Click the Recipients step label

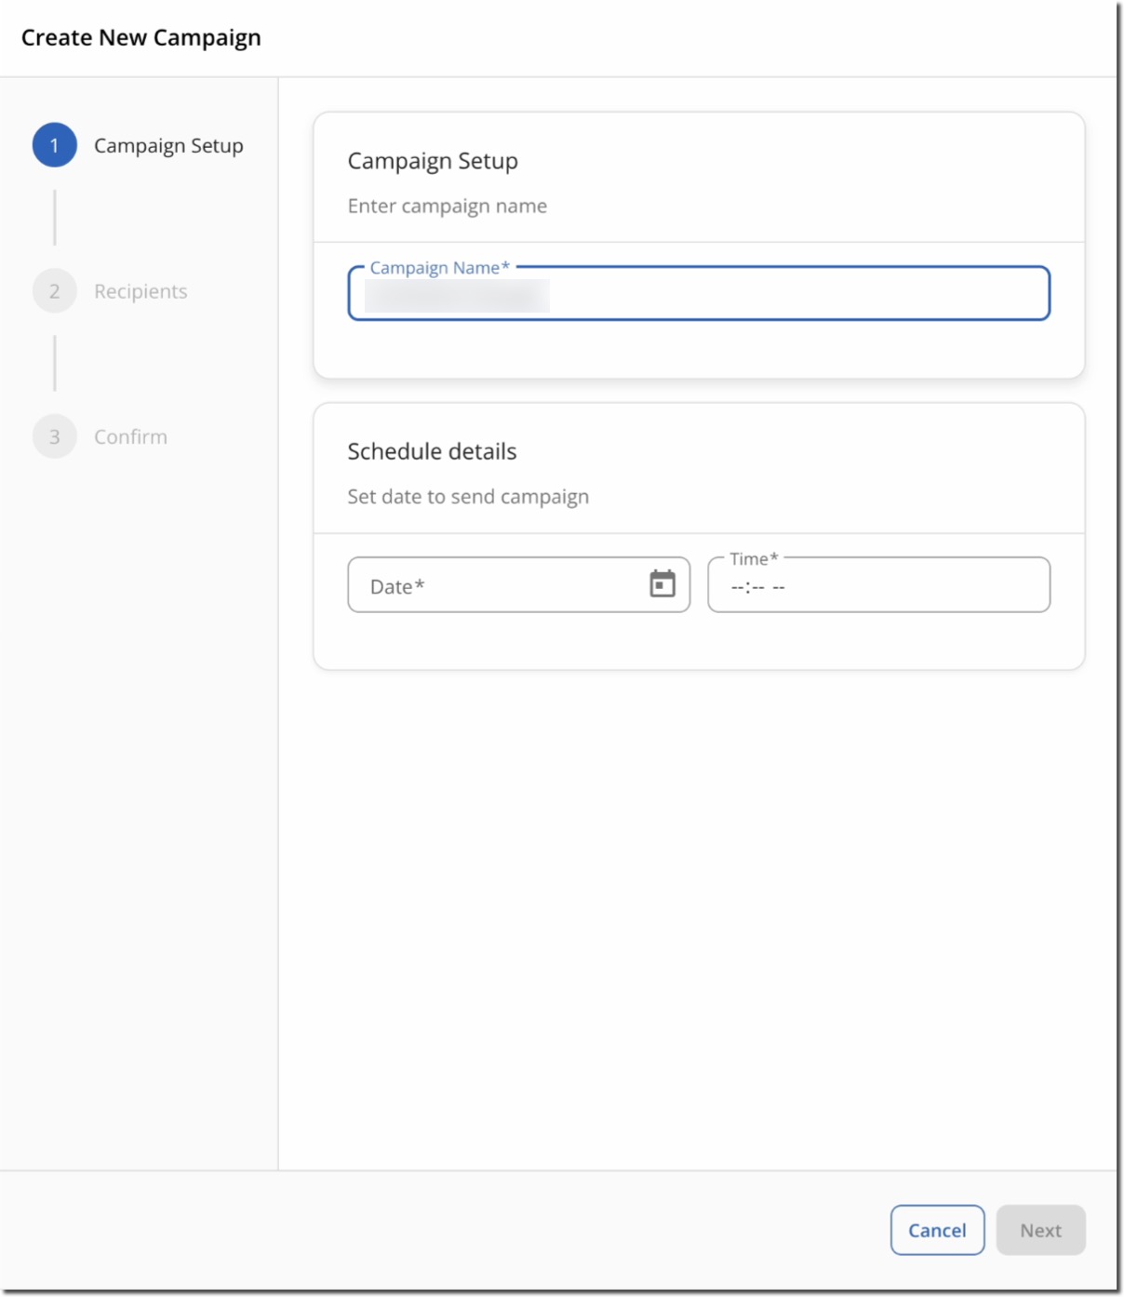tap(141, 291)
